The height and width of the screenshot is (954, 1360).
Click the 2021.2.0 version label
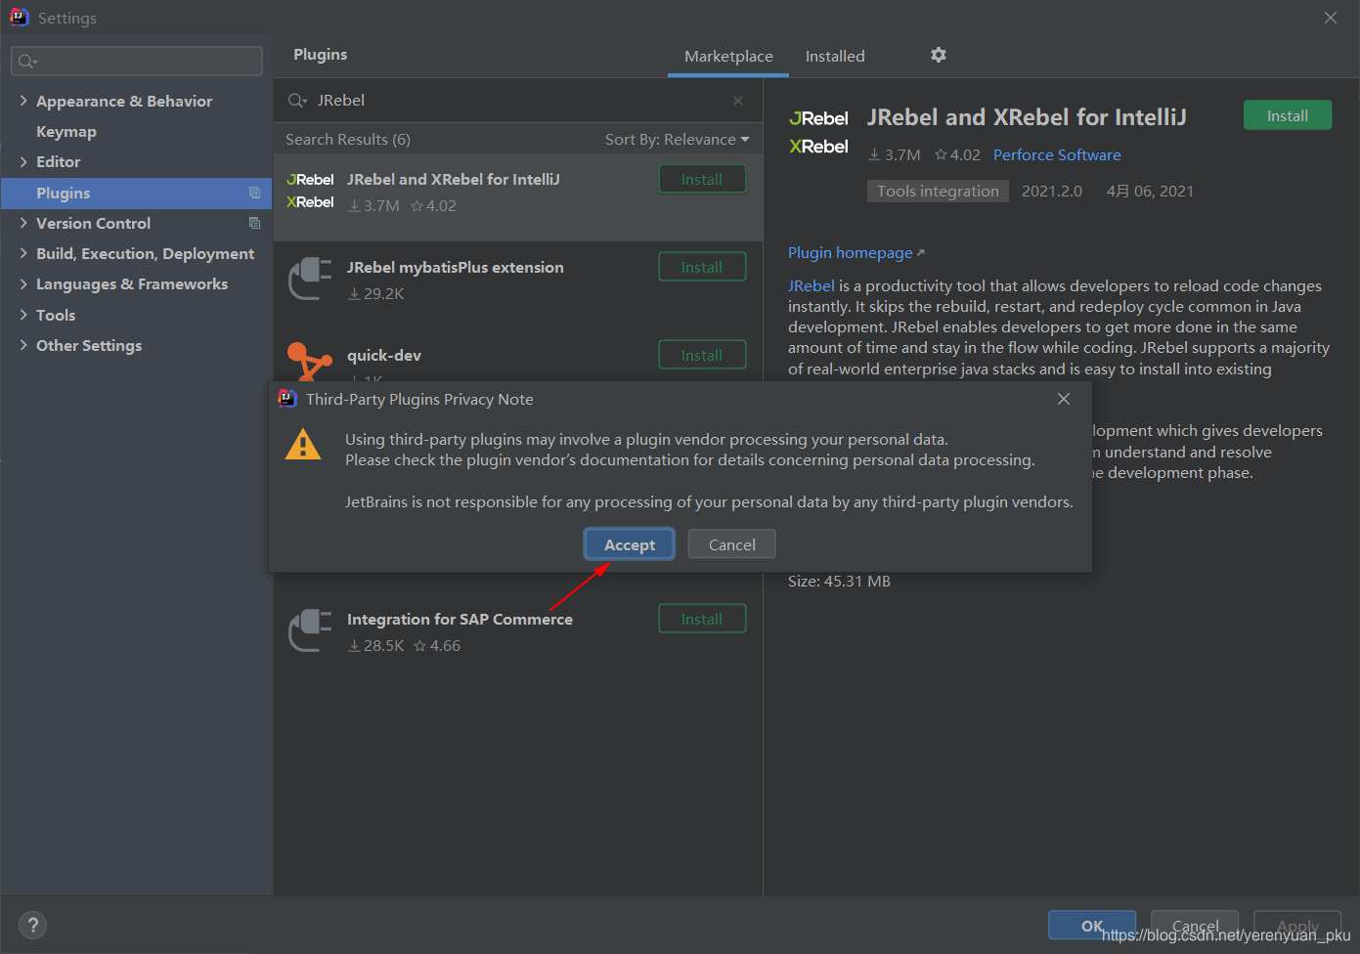(x=1052, y=191)
